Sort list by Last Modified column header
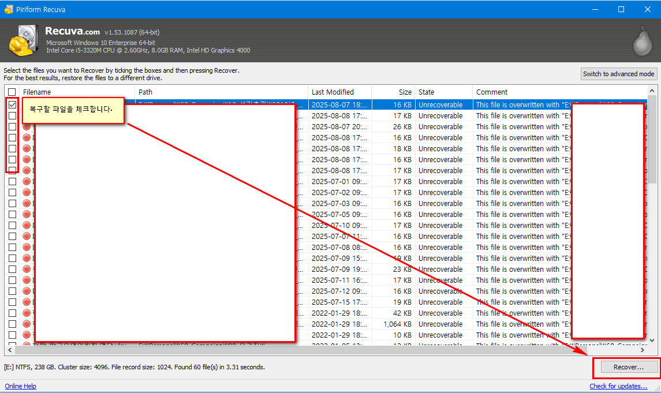This screenshot has height=393, width=661. (340, 92)
